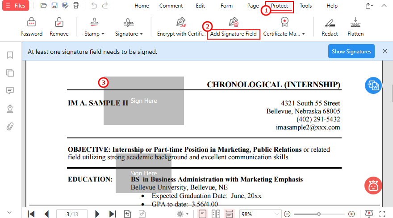Click the page number field
The image size is (393, 218).
pyautogui.click(x=72, y=214)
